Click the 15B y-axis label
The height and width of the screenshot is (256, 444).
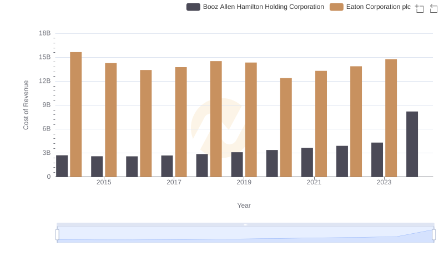pos(45,57)
